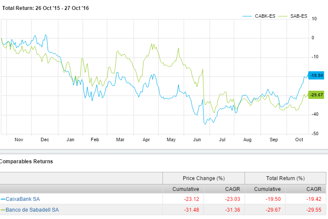
Task: Sort by Cumulative under Price Change
Action: tap(186, 189)
